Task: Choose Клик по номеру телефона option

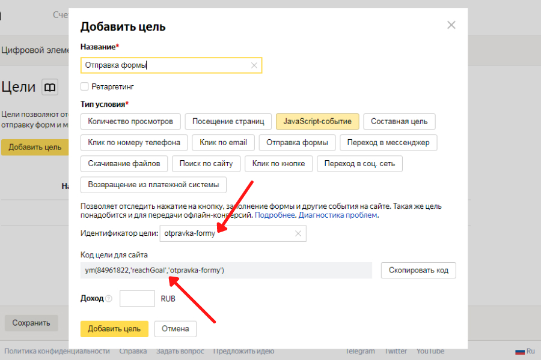Action: point(134,143)
